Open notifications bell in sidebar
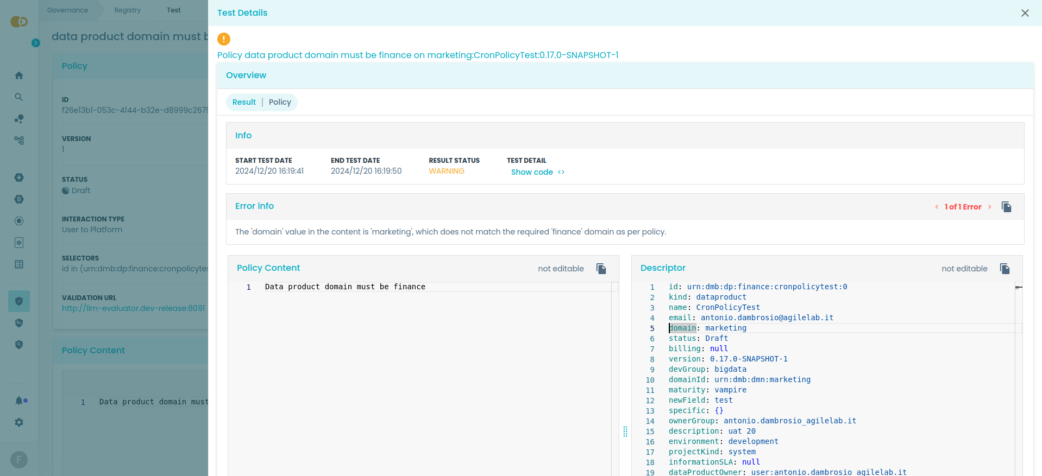The image size is (1042, 476). click(x=19, y=401)
